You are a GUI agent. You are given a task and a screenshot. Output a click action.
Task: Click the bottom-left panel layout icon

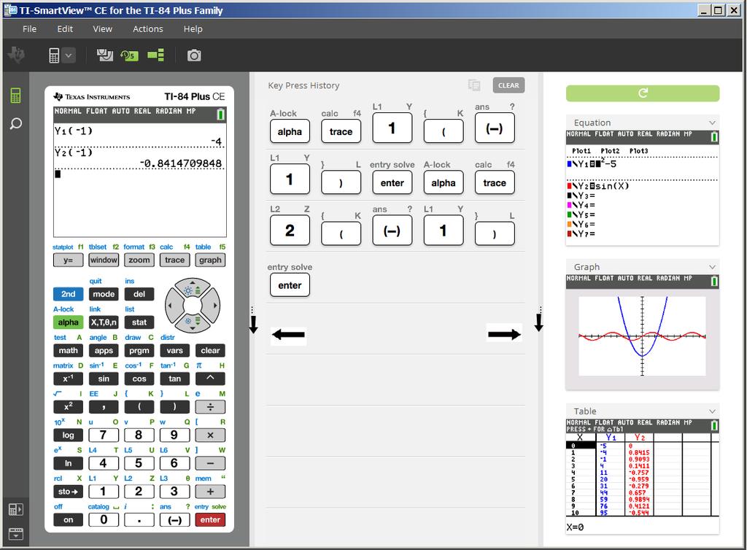click(15, 510)
